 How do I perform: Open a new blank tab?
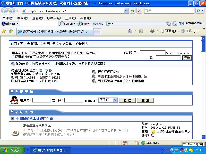point(97,32)
